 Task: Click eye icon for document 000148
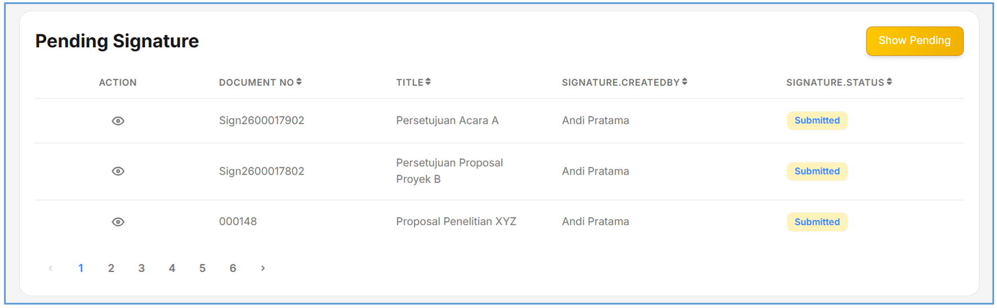(118, 222)
